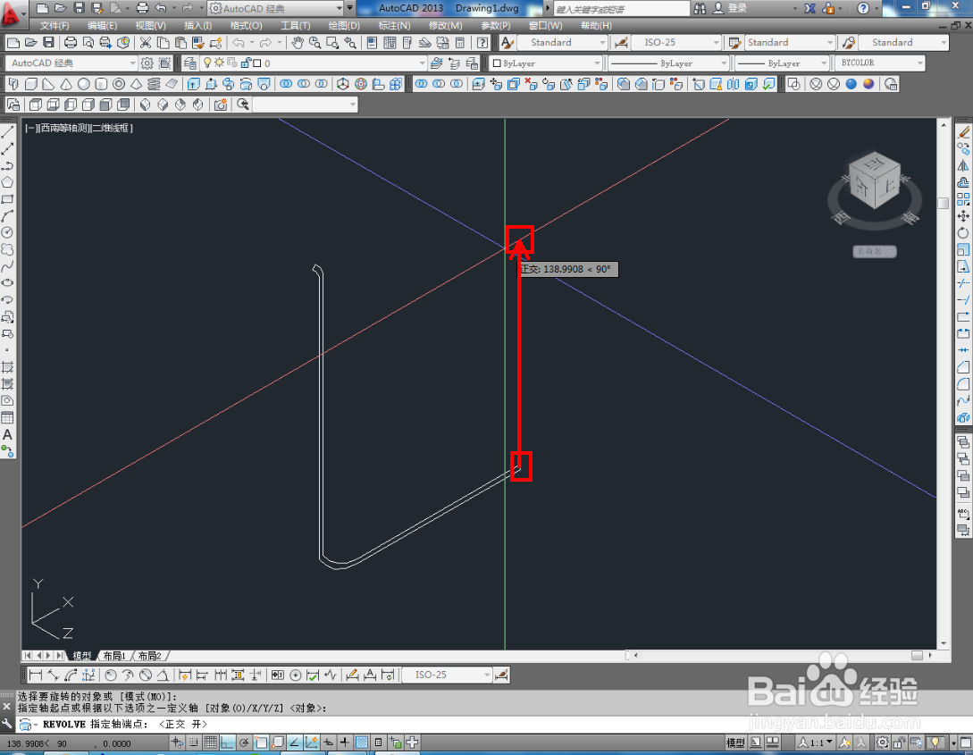Click the Pan hand icon

298,42
